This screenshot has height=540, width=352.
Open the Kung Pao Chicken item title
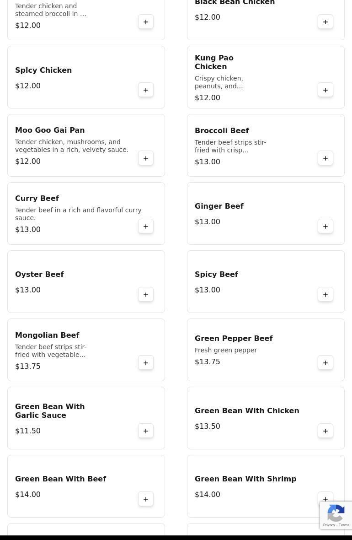pyautogui.click(x=214, y=62)
